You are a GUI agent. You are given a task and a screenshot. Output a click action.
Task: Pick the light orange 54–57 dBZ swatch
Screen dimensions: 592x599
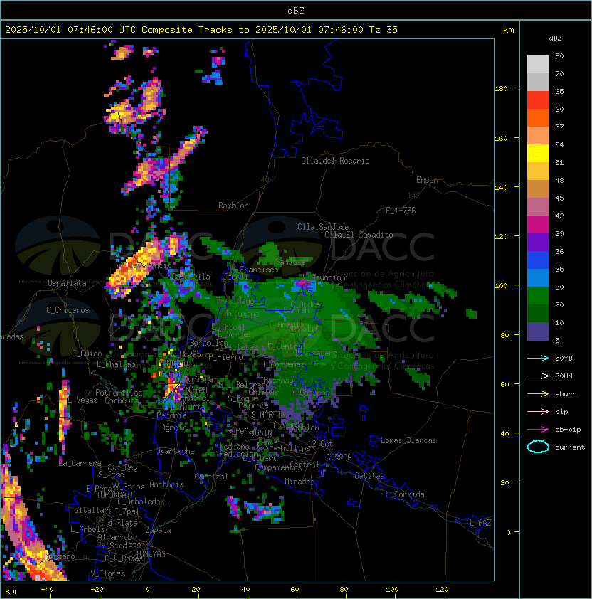(x=538, y=136)
